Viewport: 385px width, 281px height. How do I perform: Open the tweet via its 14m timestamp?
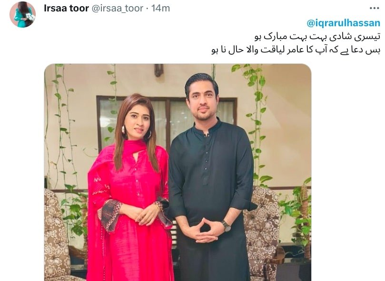(160, 9)
